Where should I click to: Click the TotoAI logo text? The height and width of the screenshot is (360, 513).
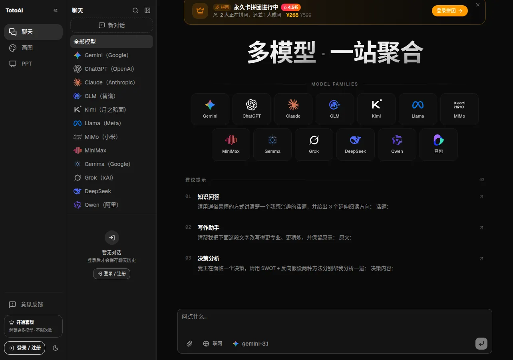[14, 11]
